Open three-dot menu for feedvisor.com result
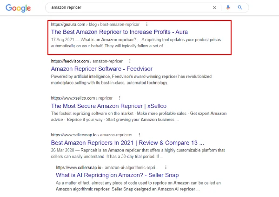The height and width of the screenshot is (197, 279). (130, 61)
